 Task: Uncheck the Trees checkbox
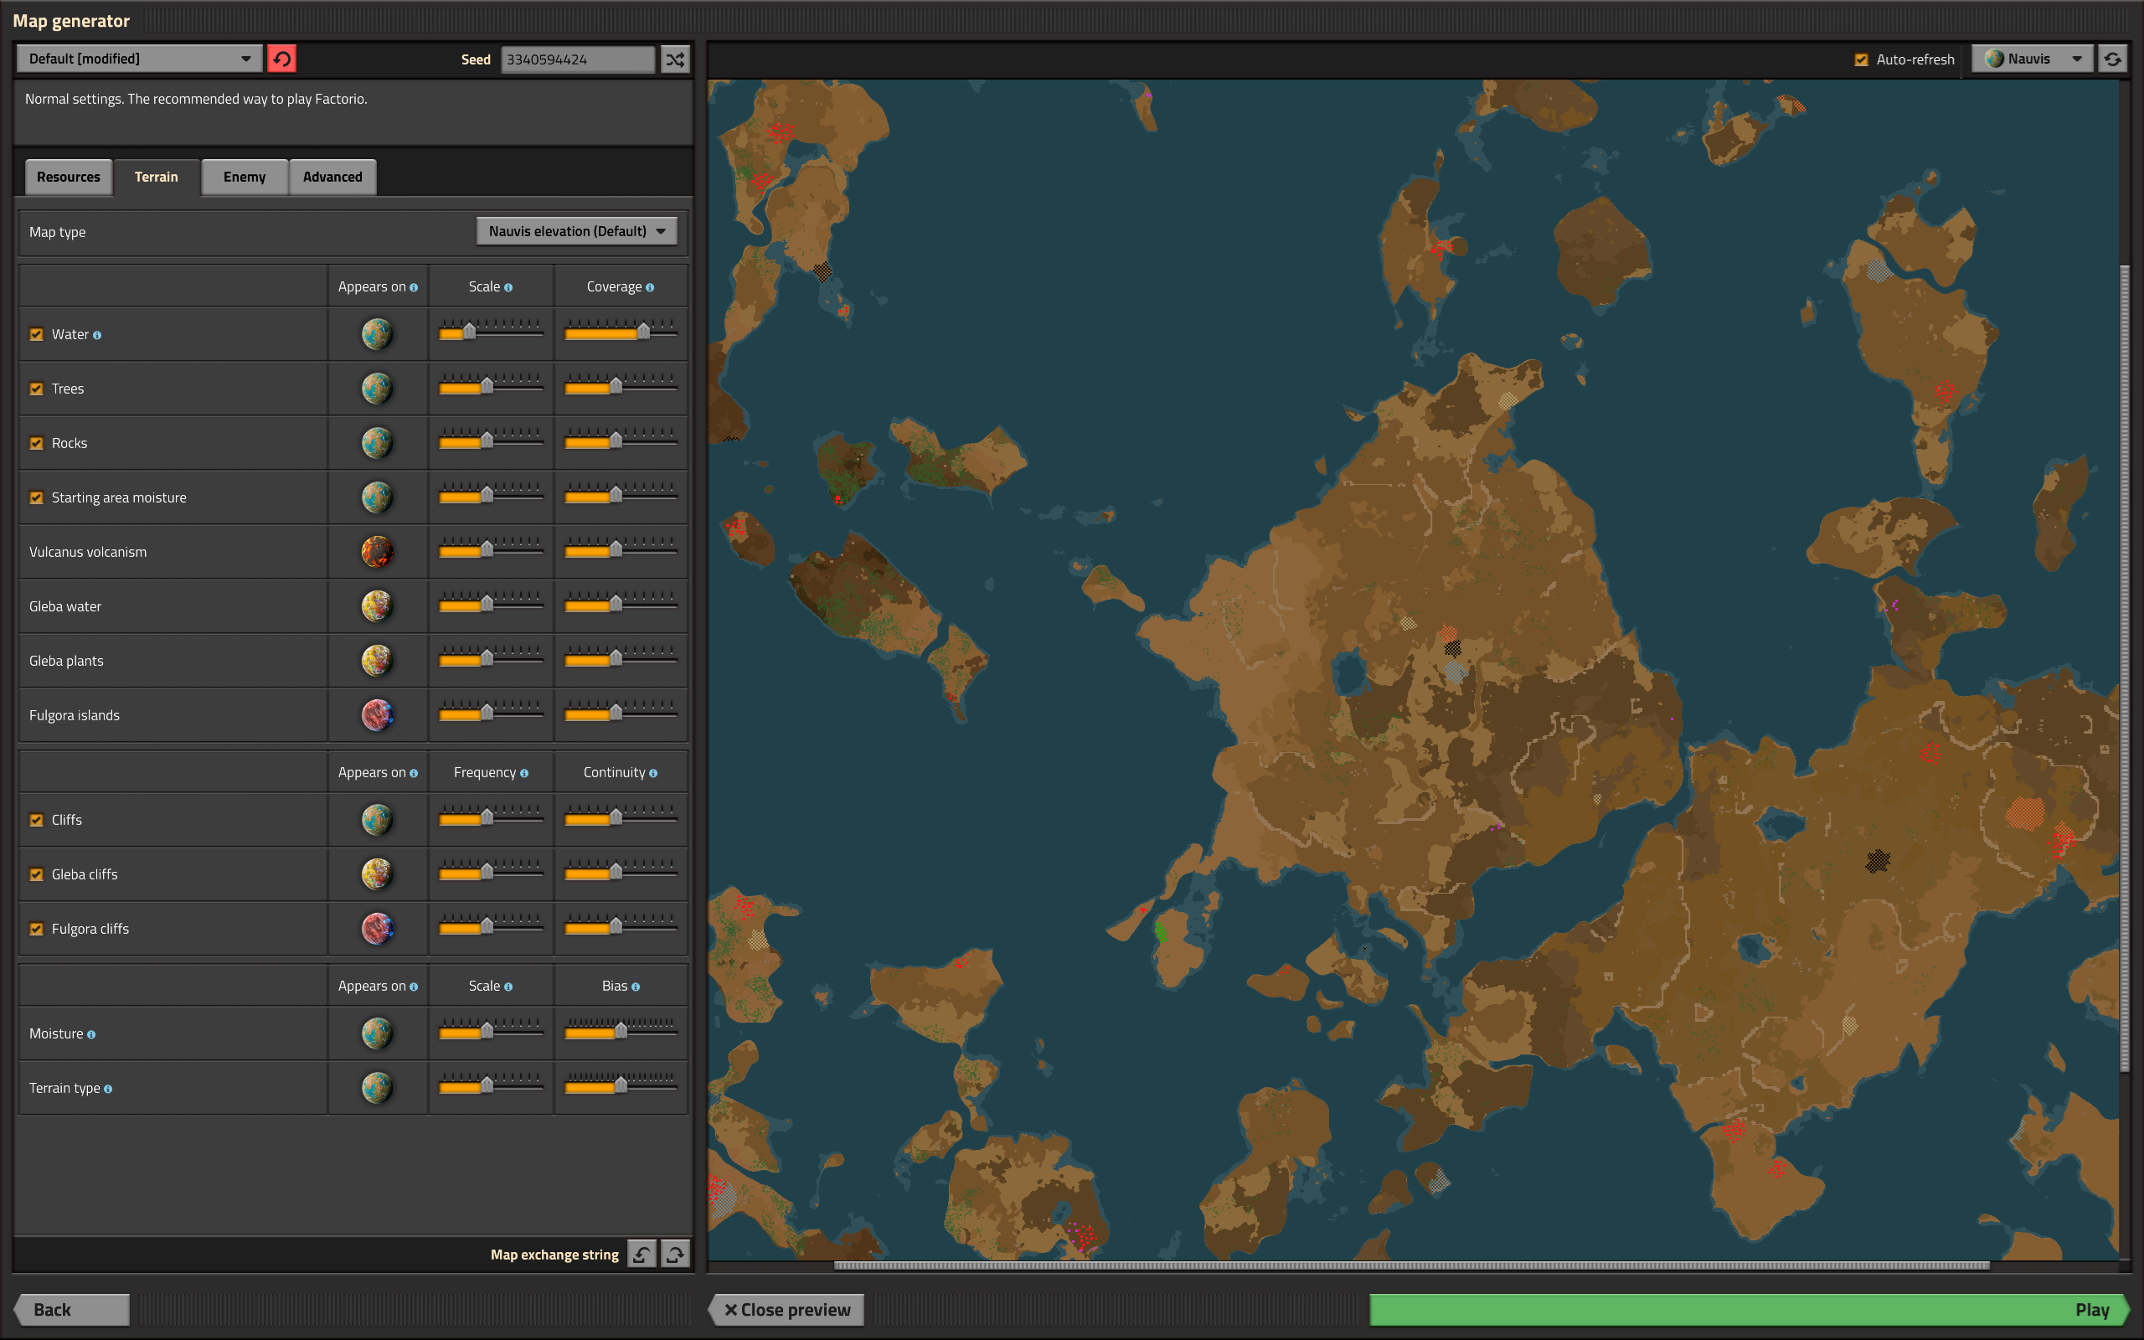tap(36, 388)
